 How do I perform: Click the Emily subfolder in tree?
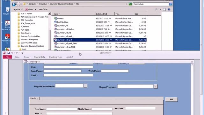(x=24, y=49)
